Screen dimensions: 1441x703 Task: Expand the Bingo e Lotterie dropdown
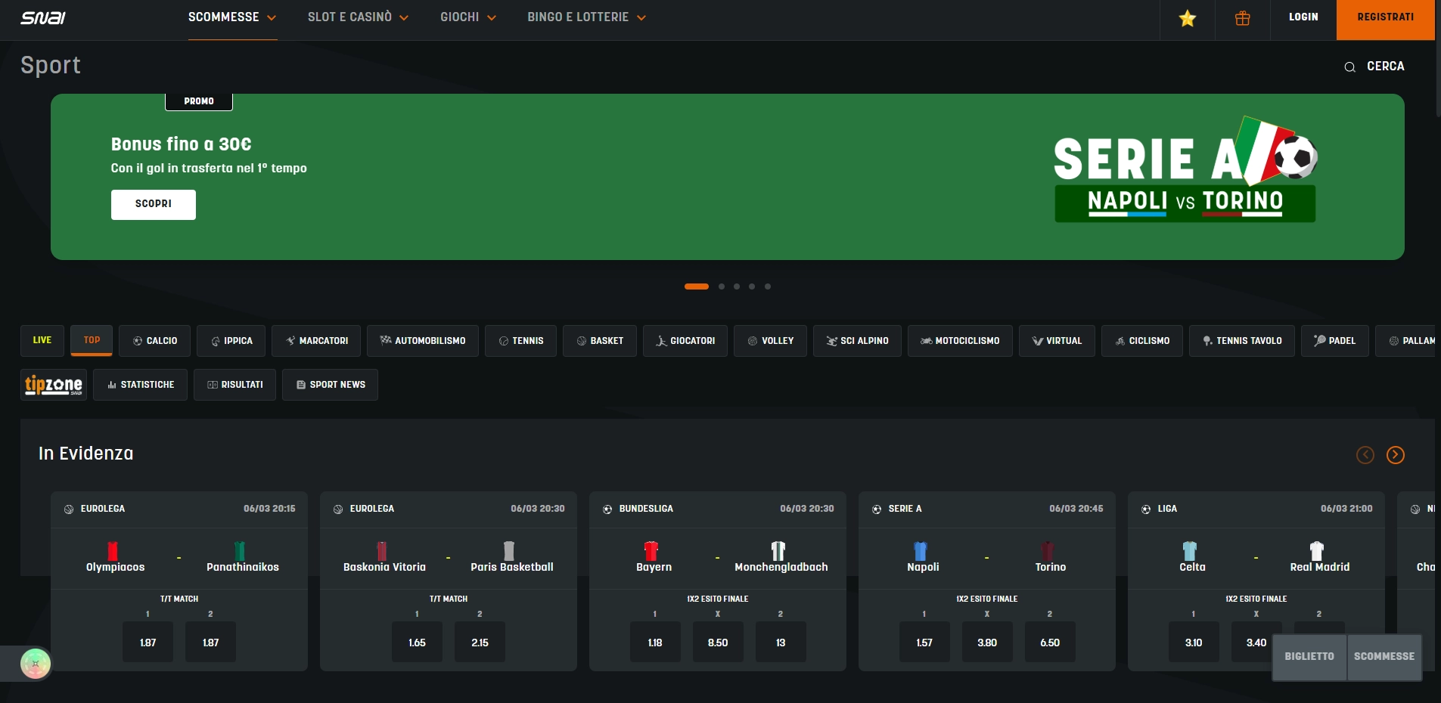click(x=585, y=17)
